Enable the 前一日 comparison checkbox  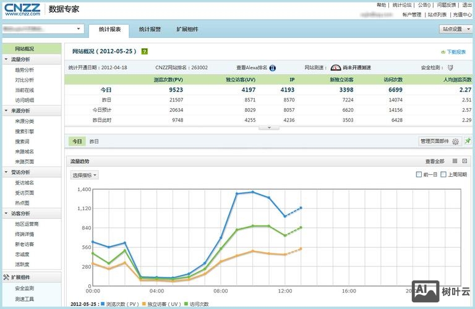tap(419, 174)
